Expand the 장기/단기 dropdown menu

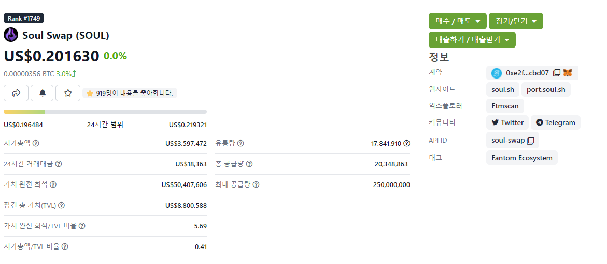pyautogui.click(x=515, y=21)
